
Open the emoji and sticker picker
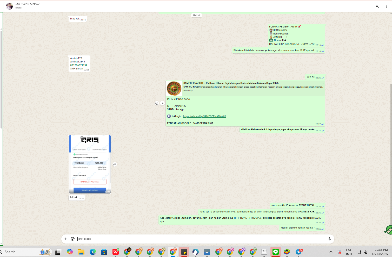[x=73, y=239]
